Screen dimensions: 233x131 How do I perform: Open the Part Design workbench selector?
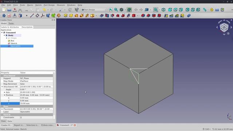(94, 10)
